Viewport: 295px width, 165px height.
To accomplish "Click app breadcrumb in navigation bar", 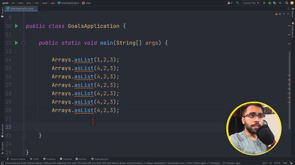I will (53, 3).
